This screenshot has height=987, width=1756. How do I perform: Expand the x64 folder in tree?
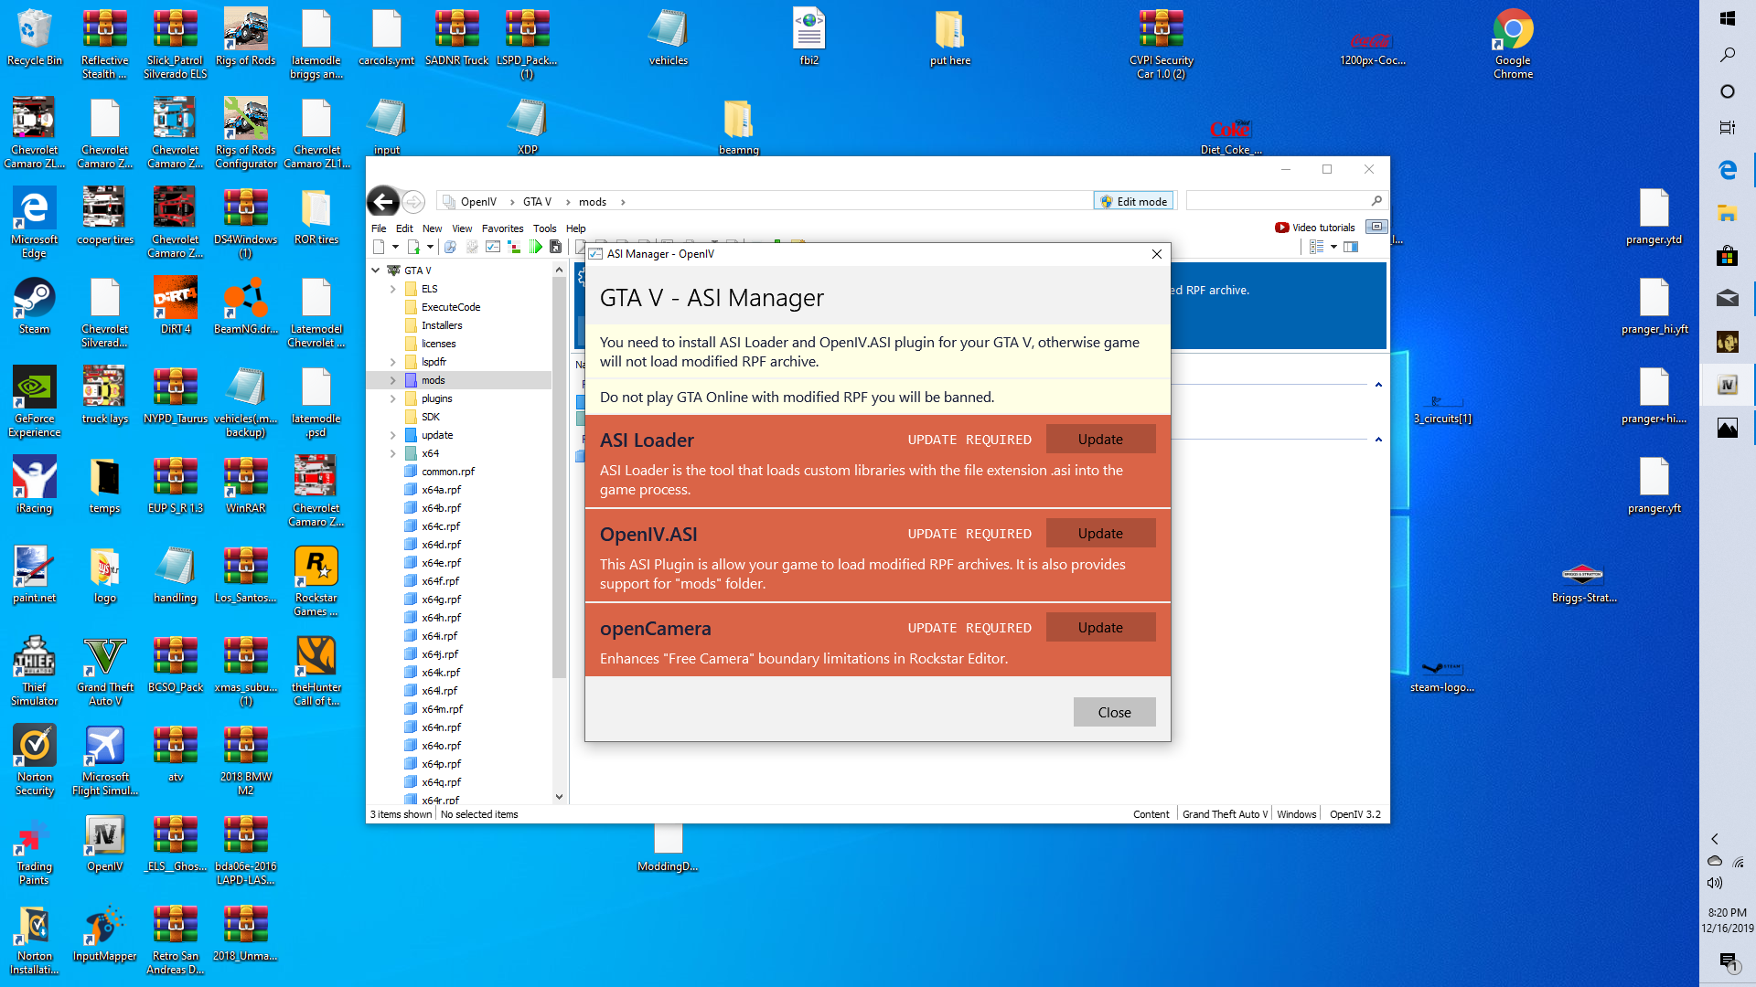[x=393, y=453]
